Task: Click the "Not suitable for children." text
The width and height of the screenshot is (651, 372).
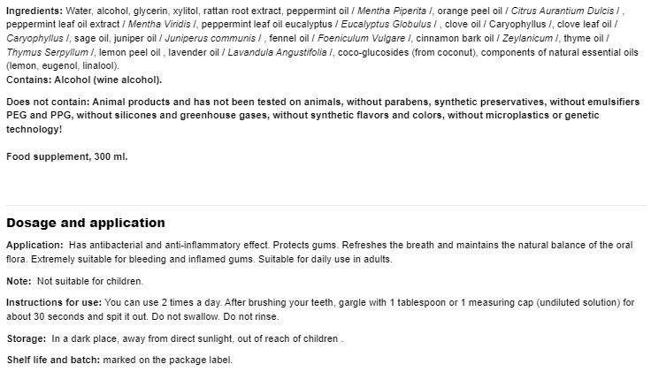Action: pyautogui.click(x=89, y=281)
